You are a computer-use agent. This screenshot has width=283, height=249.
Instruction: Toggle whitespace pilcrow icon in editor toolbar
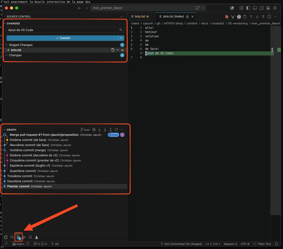tap(263, 17)
